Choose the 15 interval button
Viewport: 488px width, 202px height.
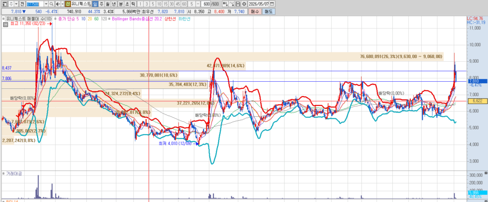pos(165,4)
